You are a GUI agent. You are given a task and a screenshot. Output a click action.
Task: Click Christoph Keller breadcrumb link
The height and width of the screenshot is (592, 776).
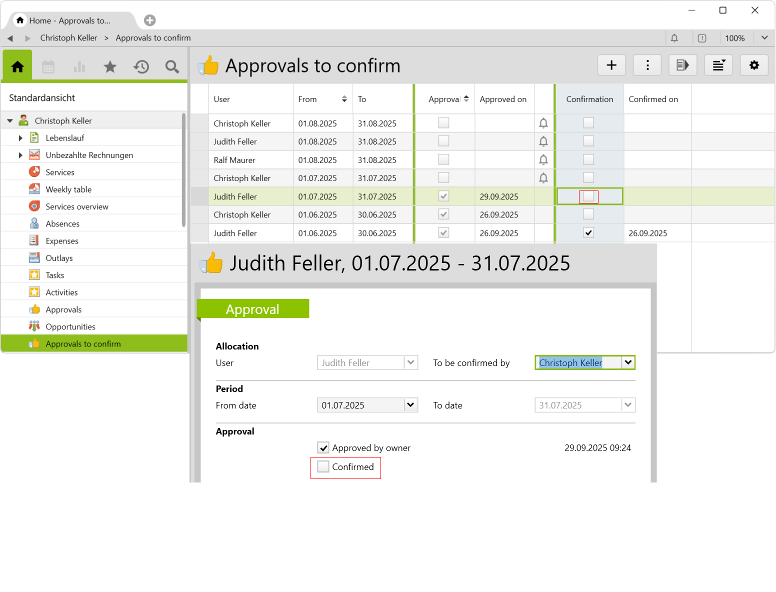tap(68, 38)
